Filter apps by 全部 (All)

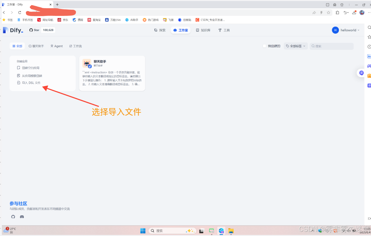[x=17, y=46]
